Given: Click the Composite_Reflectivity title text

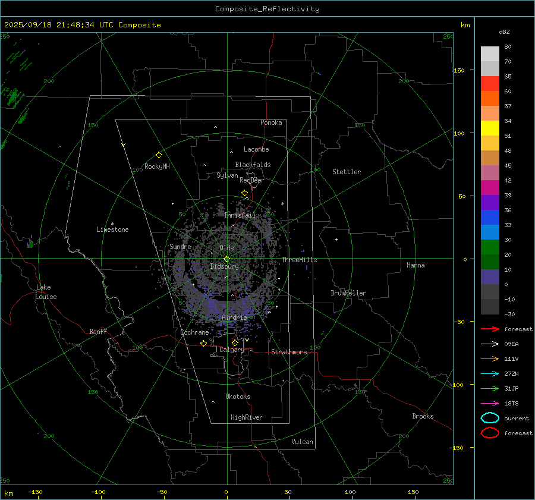Looking at the screenshot, I should [267, 9].
